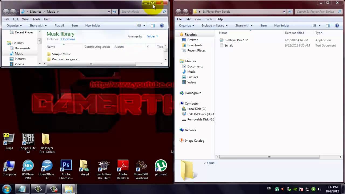The width and height of the screenshot is (345, 194).
Task: Open the view options arrow in the Music window
Action: pyautogui.click(x=144, y=26)
